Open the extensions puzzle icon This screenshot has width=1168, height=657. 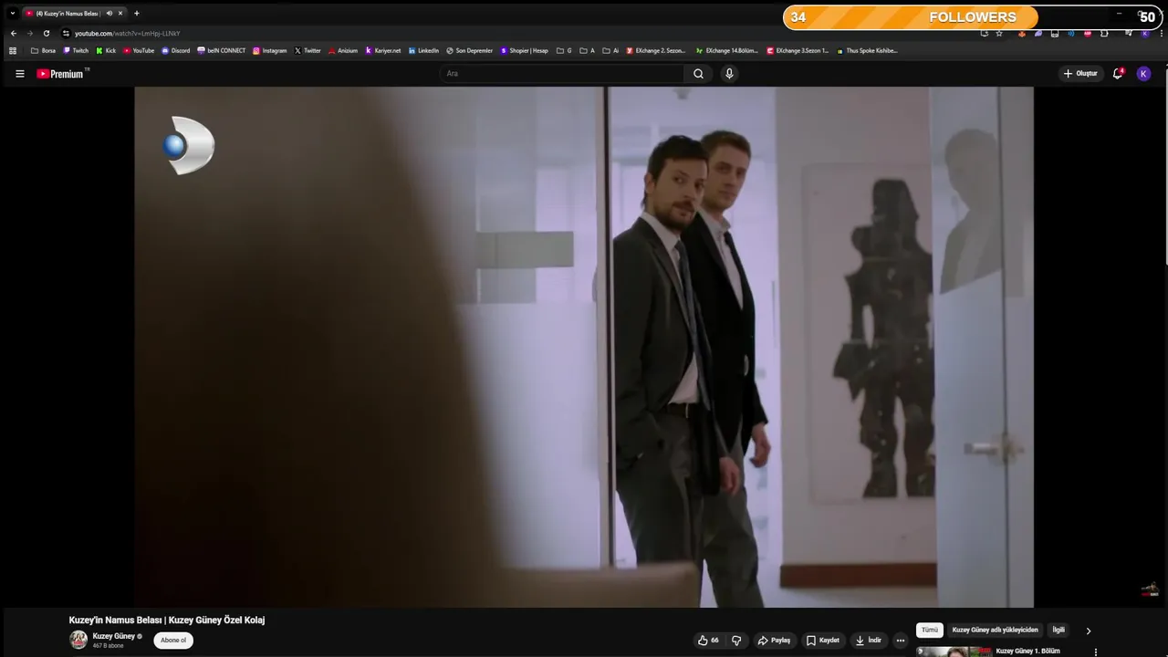coord(1104,33)
